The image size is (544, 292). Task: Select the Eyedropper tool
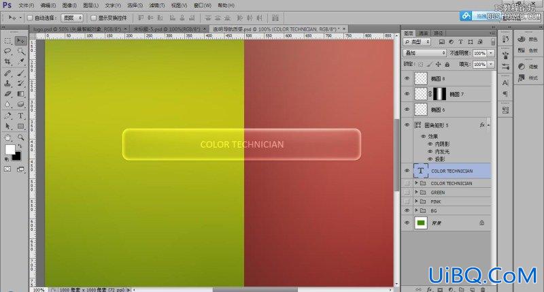point(21,62)
